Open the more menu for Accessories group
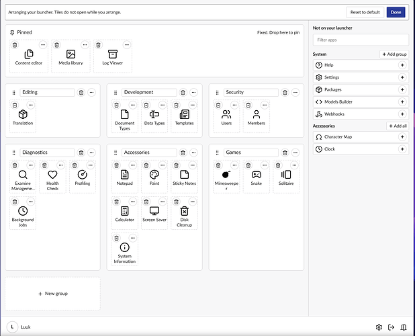The height and width of the screenshot is (336, 415). tap(194, 153)
